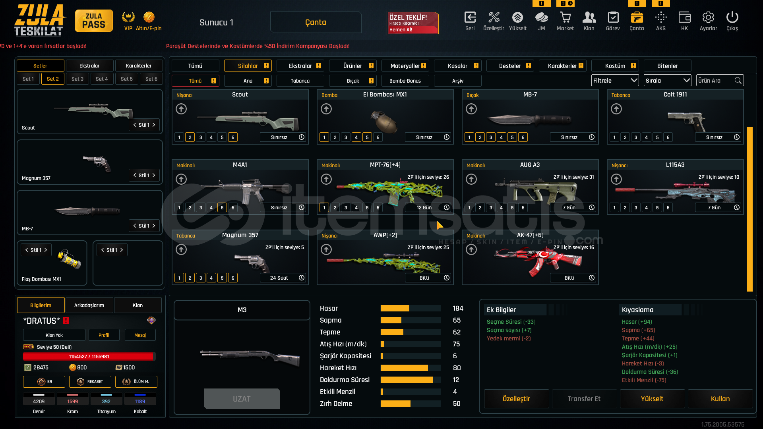The image size is (763, 429).
Task: Click next Stil arrow for Magnum 357 set item
Action: tap(154, 175)
